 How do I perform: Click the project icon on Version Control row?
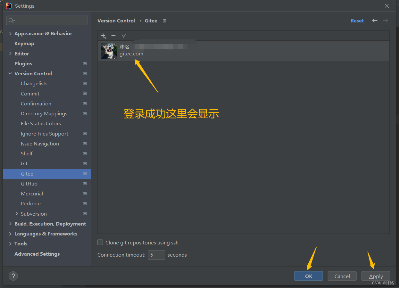[85, 73]
